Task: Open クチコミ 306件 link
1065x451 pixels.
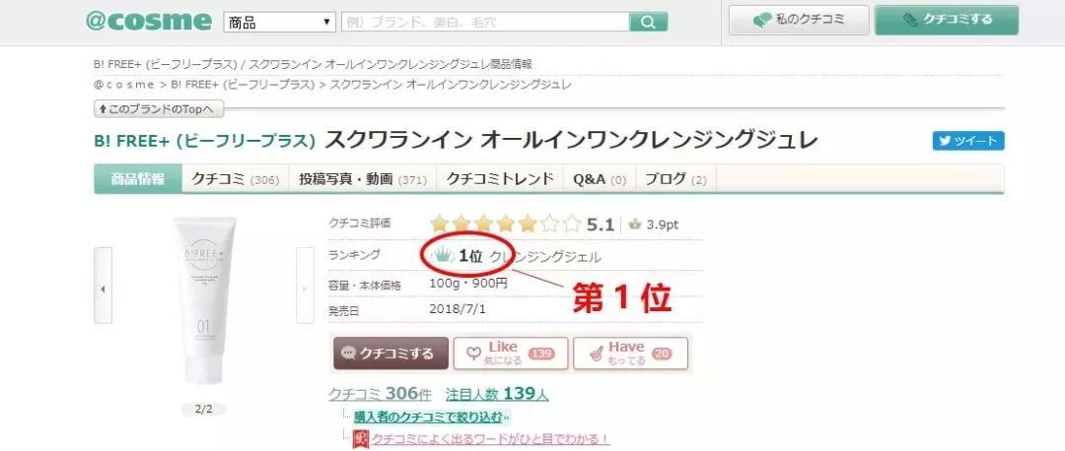Action: coord(380,394)
